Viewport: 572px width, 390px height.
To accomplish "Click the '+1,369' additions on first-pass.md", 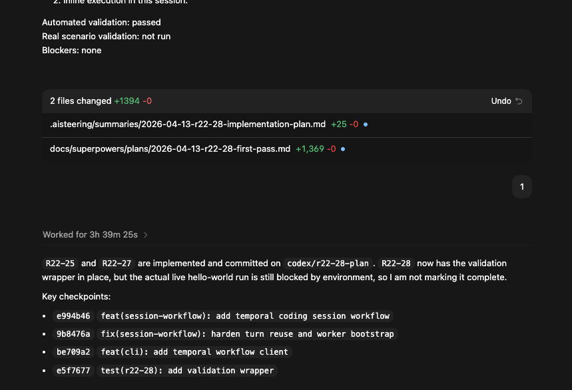I will pos(310,148).
